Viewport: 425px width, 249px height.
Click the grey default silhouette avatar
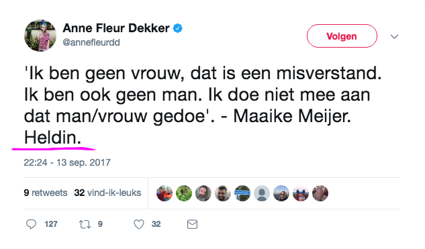coord(262,193)
